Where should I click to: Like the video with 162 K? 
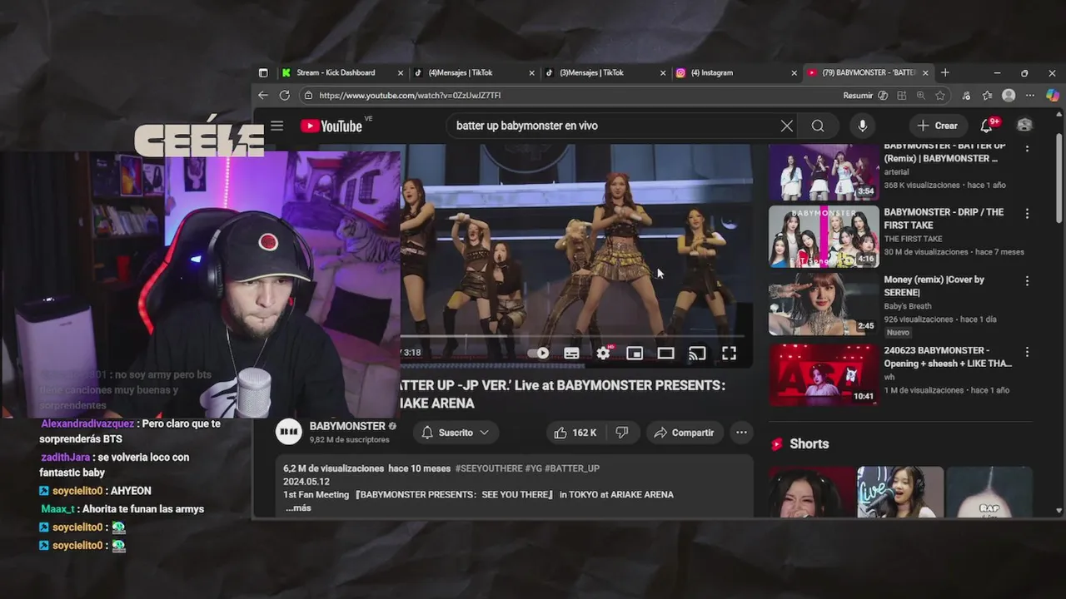pos(575,433)
